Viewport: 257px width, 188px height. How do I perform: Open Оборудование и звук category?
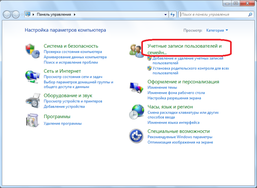(68, 95)
